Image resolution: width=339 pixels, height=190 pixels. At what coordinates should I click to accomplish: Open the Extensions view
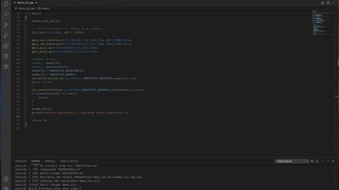(6, 46)
